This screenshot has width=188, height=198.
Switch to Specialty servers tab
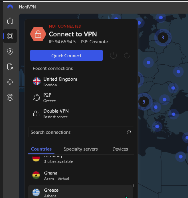point(81,149)
